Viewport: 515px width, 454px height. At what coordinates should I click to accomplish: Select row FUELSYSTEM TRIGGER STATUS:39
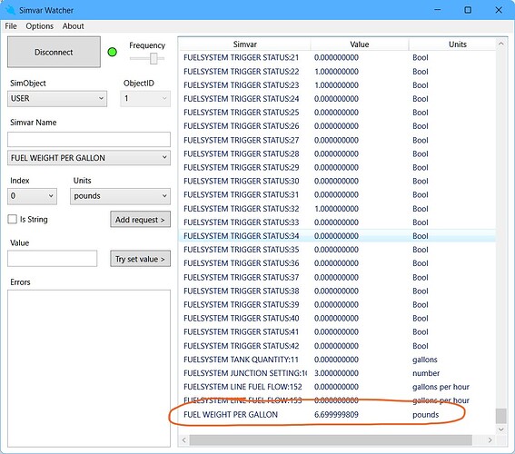338,305
